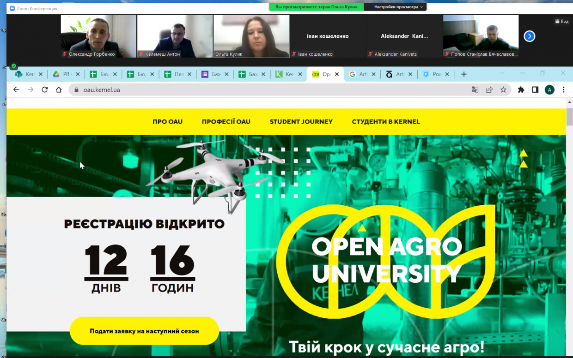Click the green screen-sharing notification banner

point(317,7)
